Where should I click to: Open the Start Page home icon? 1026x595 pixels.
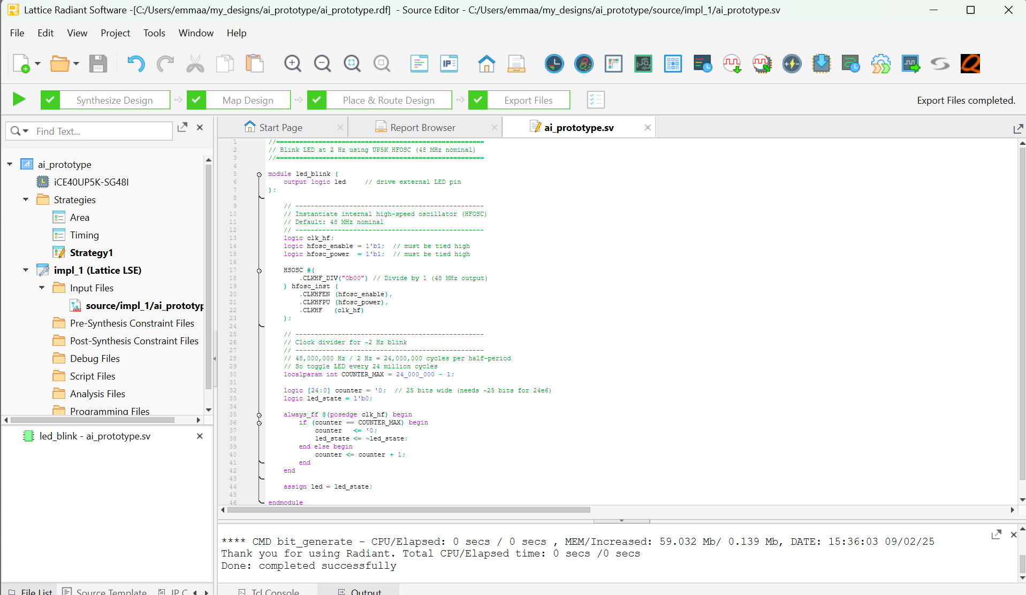click(x=486, y=64)
